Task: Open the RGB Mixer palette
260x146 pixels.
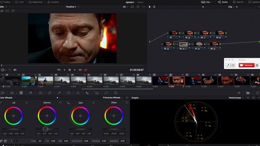Action: pos(31,93)
